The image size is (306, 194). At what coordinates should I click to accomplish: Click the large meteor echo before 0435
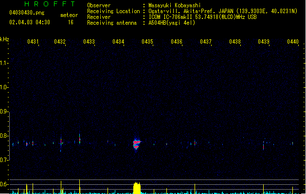click(137, 144)
